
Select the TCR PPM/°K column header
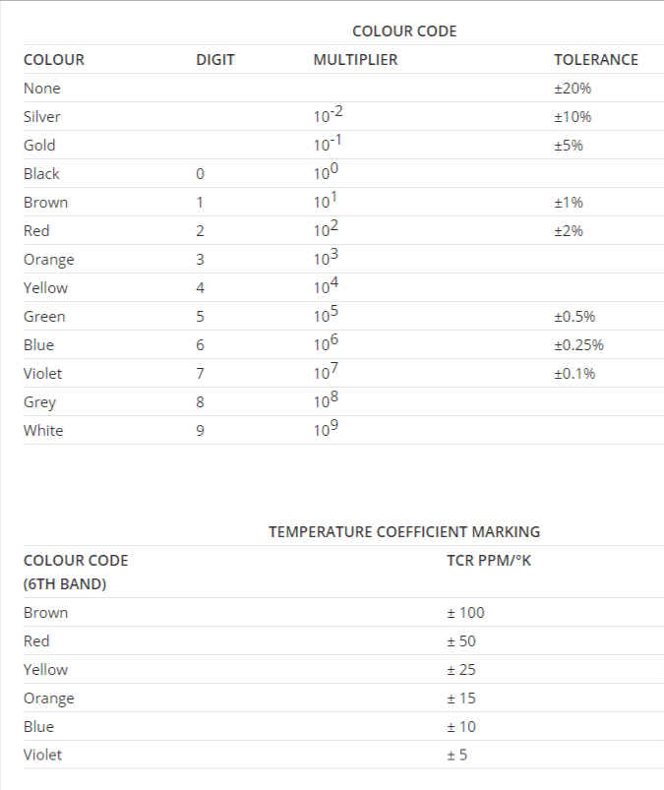[489, 561]
